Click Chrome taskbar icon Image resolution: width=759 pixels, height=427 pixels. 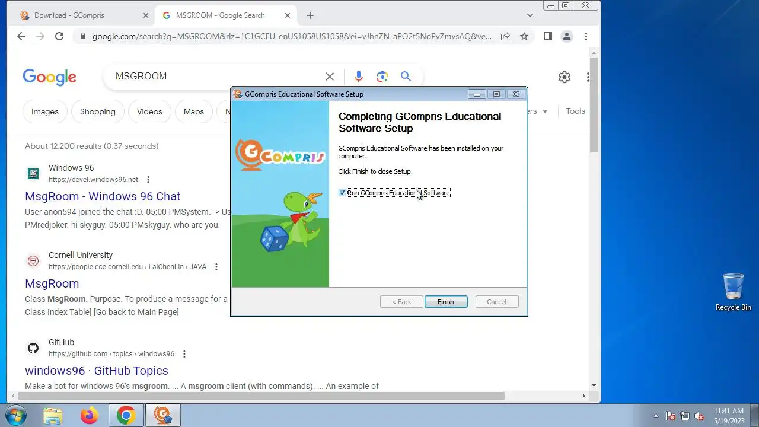coord(126,415)
